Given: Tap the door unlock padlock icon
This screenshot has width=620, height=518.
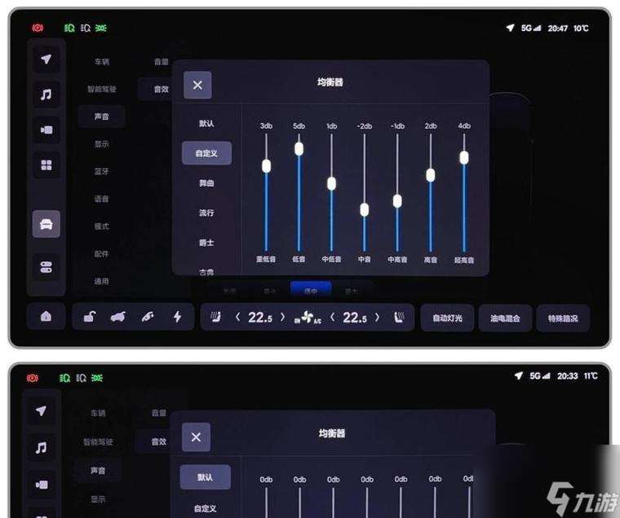Looking at the screenshot, I should (x=90, y=317).
